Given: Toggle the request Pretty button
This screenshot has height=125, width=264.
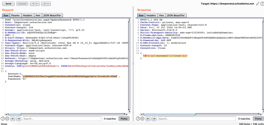Looking at the screenshot, I should tap(124, 119).
